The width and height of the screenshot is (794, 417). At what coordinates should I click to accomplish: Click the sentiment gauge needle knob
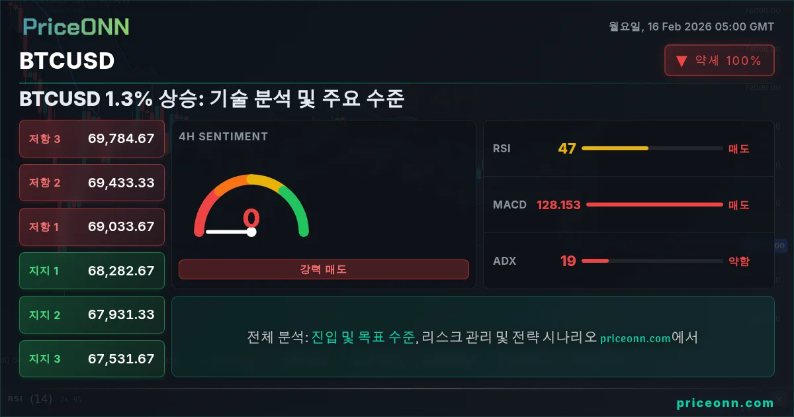[251, 232]
